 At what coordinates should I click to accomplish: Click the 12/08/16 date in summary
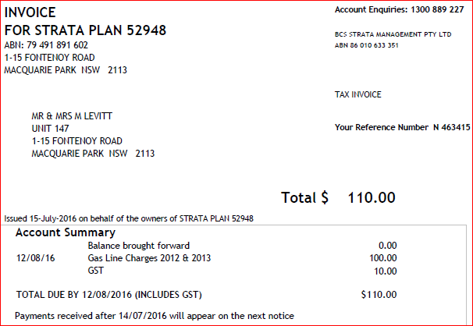point(36,258)
